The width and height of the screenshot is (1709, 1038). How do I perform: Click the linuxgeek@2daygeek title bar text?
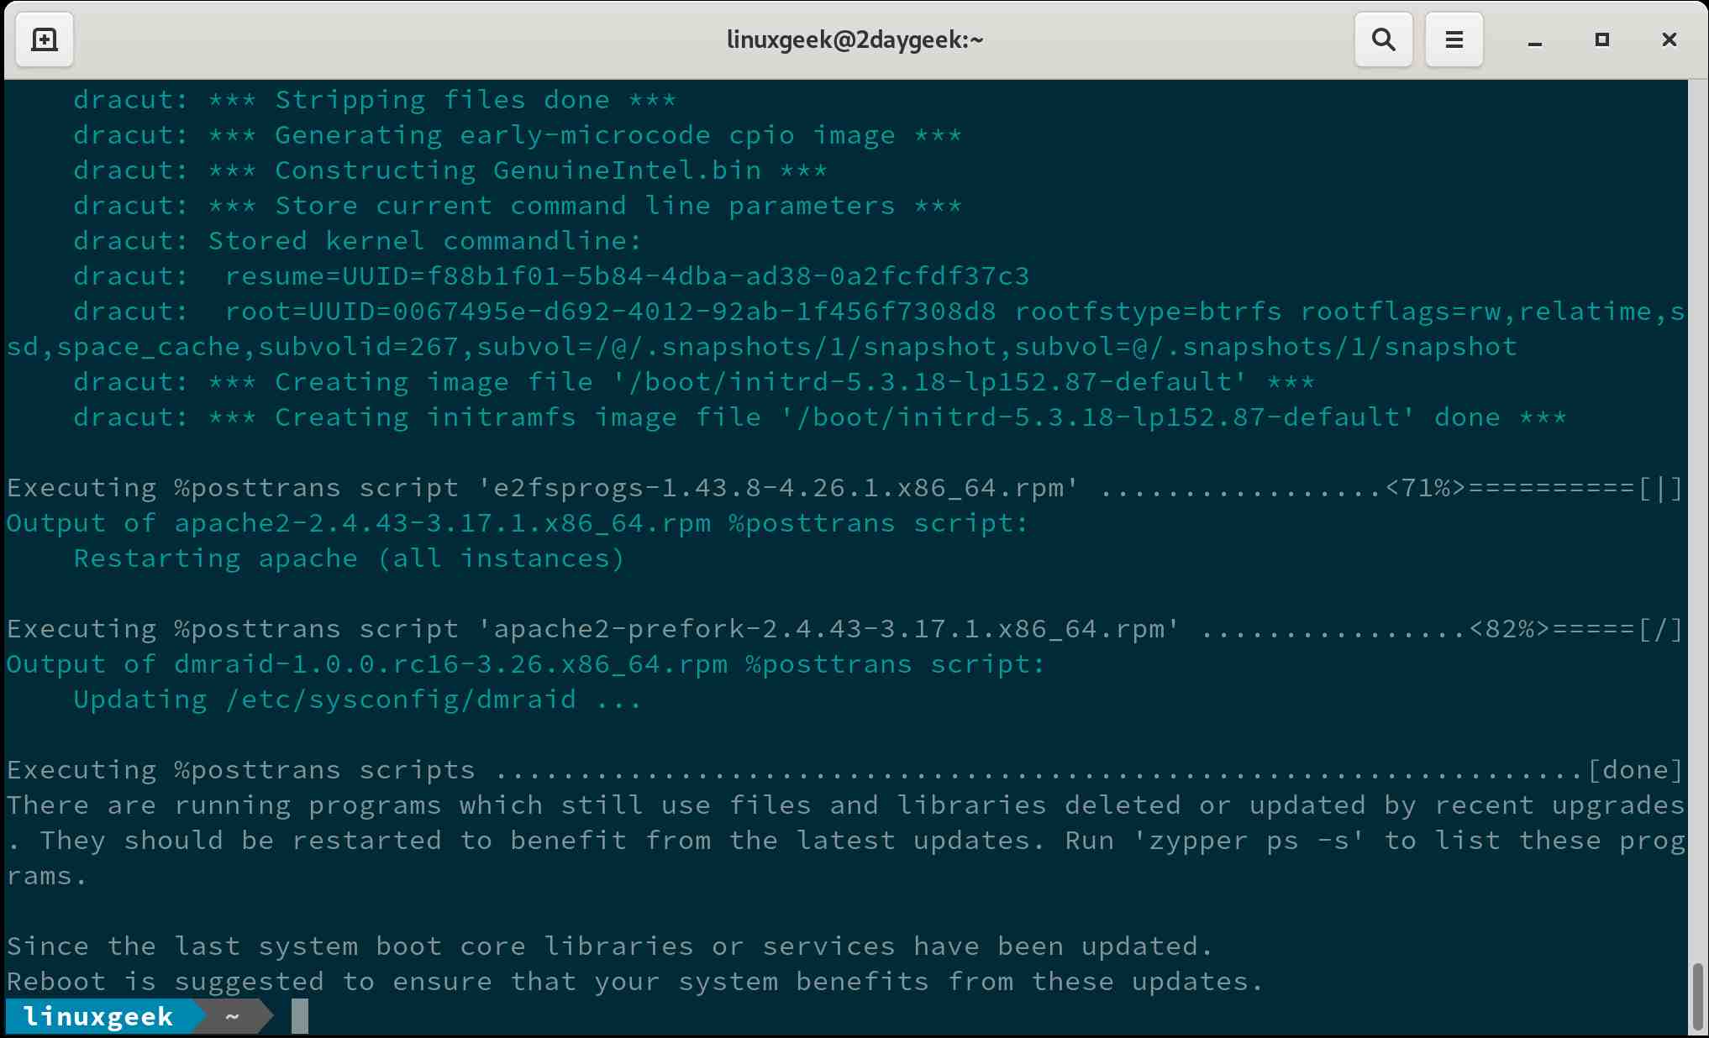tap(854, 39)
